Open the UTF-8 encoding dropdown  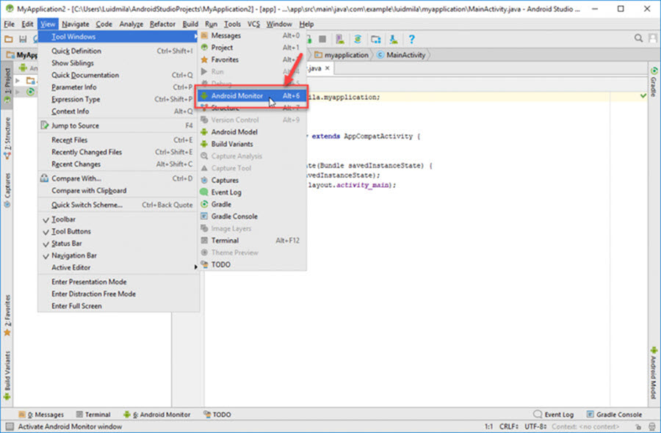click(x=535, y=426)
